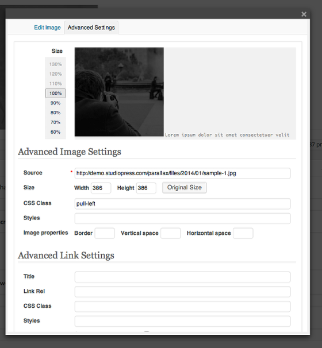Close the image settings dialog
Screen dimensions: 322x348
pos(304,14)
